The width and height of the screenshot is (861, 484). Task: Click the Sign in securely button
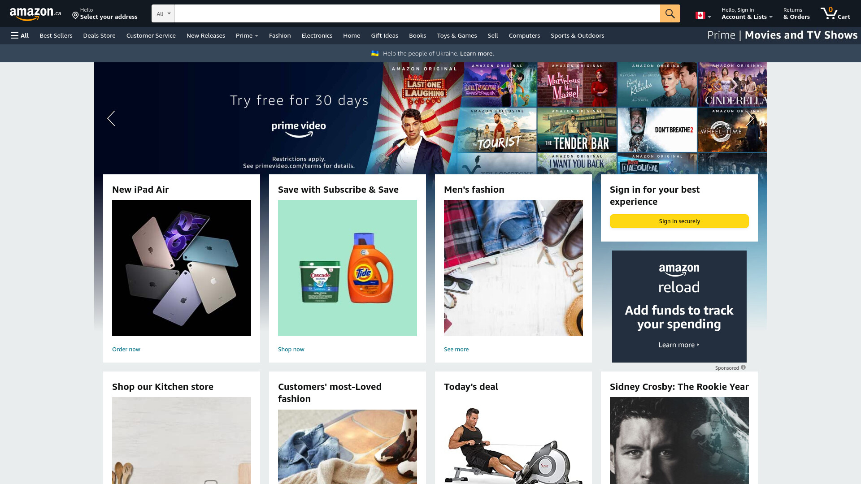tap(679, 221)
